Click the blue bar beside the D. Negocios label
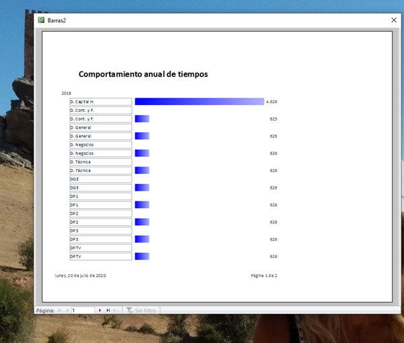 tap(142, 153)
